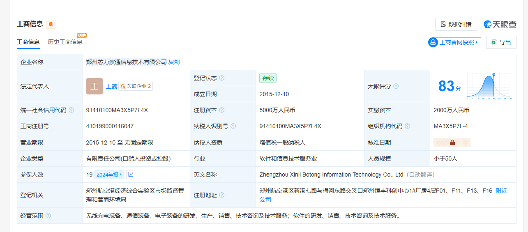The width and height of the screenshot is (528, 232).
Task: Click help icon next to 经营范围
Action: click(48, 216)
